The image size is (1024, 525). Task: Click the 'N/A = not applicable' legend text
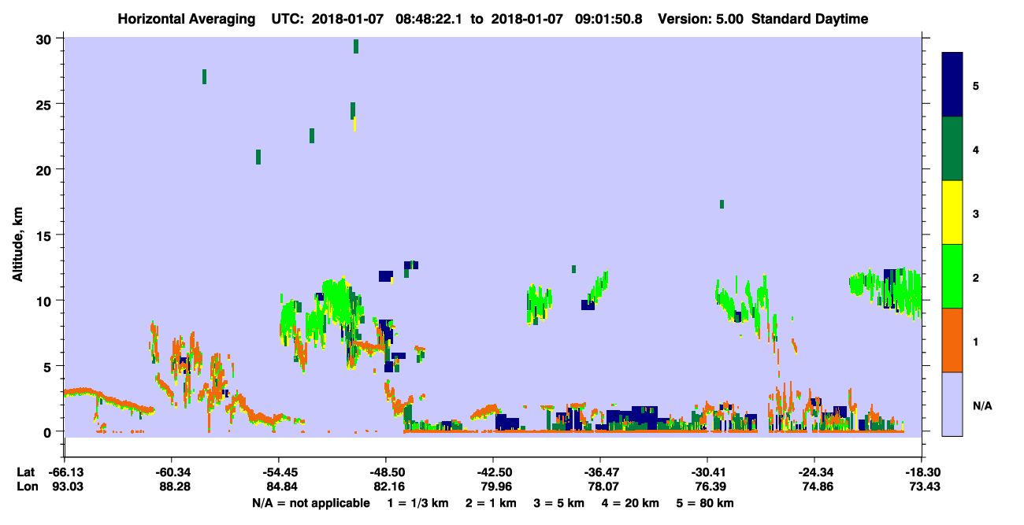(310, 503)
